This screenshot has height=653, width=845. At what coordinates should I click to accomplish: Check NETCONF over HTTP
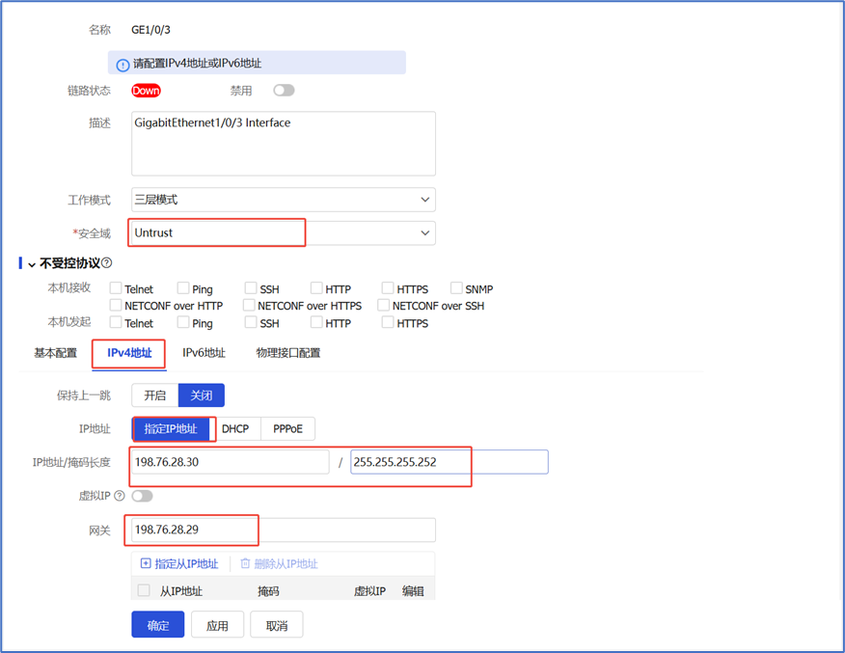click(x=116, y=305)
